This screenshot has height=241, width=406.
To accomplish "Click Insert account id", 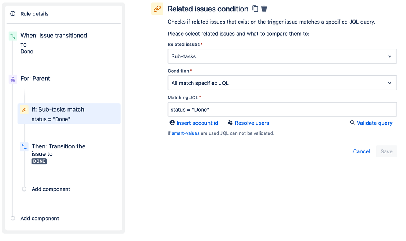I will tap(194, 123).
